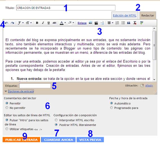Open the highlight color dropdown arrow
The width and height of the screenshot is (160, 144).
click(x=73, y=23)
